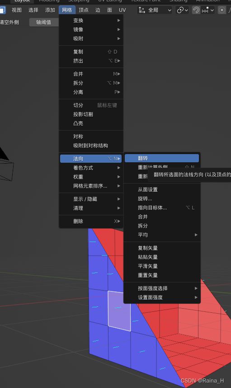The image size is (231, 388).
Task: Switch to the UV Editing workspace tab
Action: [110, 1]
